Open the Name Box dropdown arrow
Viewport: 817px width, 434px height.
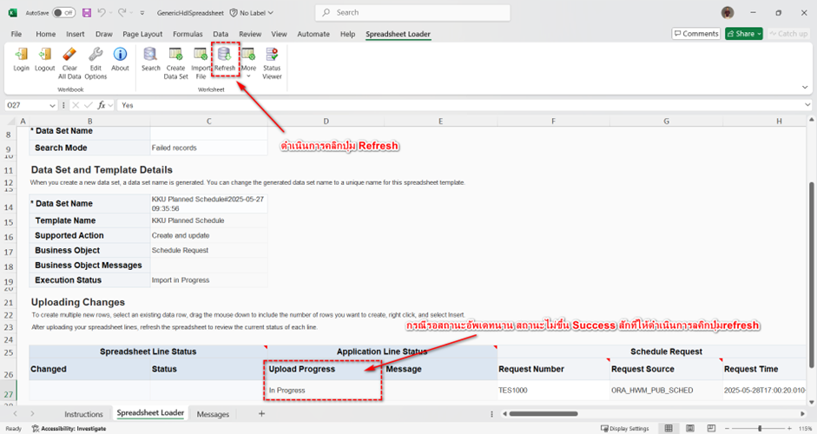click(53, 105)
